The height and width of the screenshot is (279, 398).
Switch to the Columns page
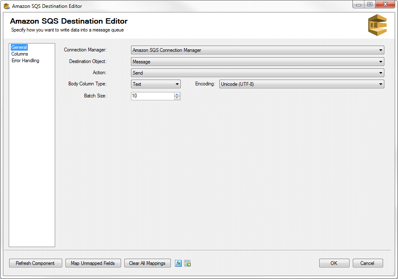tap(19, 53)
